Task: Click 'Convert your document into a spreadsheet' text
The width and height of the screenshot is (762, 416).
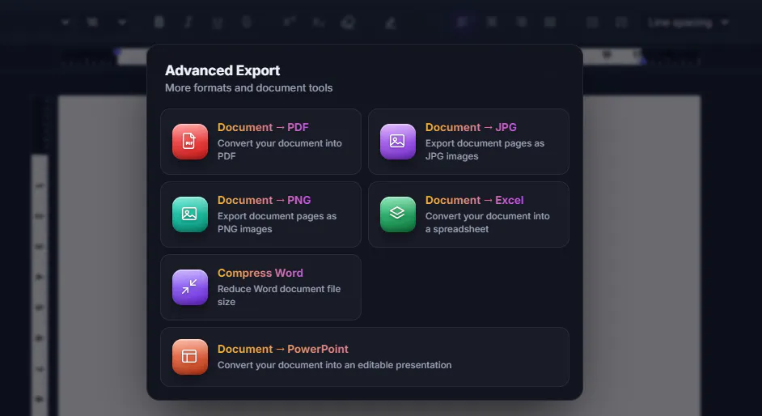Action: tap(488, 223)
